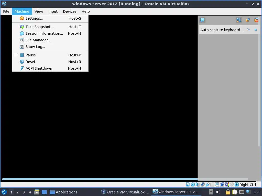Dismiss the Auto capture keyboard notification
This screenshot has height=196, width=262.
point(256,30)
